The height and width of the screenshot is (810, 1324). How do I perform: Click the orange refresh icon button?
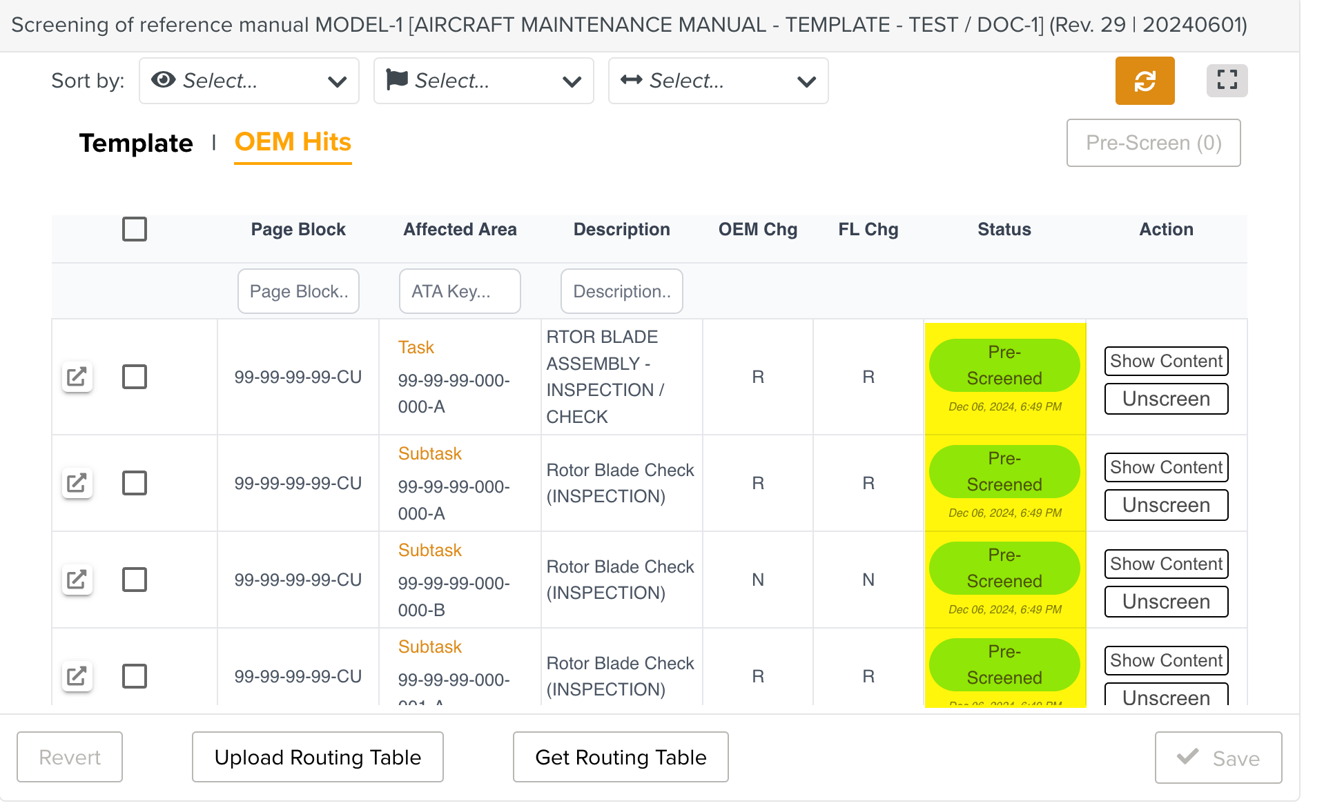[1144, 81]
